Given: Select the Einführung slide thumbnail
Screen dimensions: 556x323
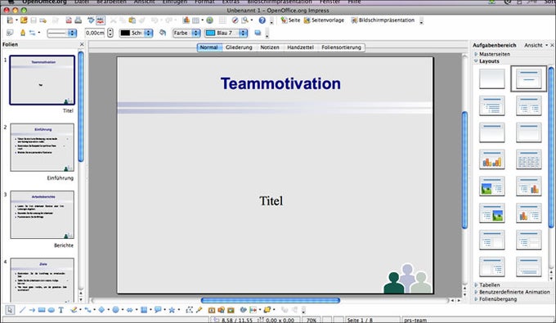Looking at the screenshot, I should coord(43,147).
